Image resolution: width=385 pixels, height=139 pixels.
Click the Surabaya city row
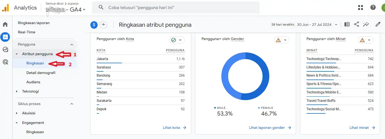point(140,67)
